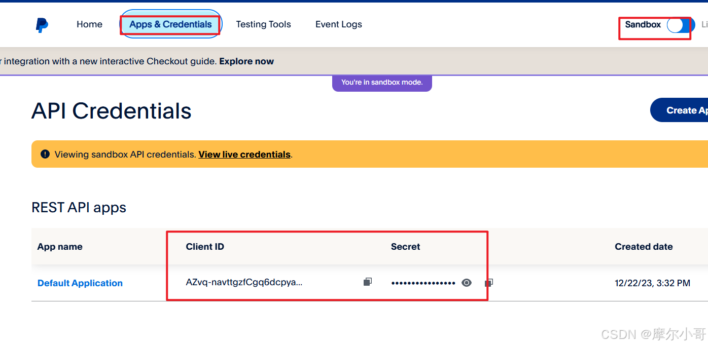
Task: Click the App name column header
Action: (60, 247)
